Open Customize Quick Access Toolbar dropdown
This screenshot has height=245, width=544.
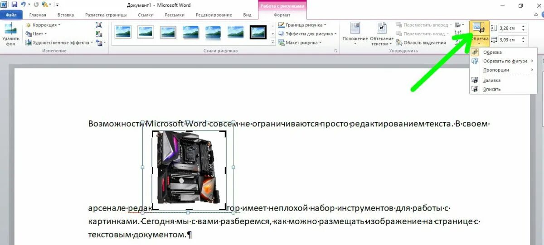pyautogui.click(x=58, y=5)
